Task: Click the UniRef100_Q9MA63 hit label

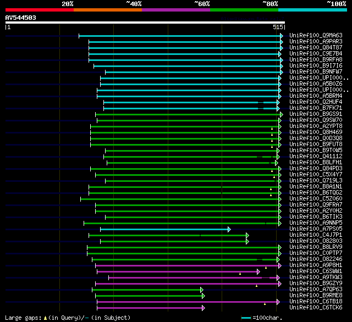Action: click(316, 35)
